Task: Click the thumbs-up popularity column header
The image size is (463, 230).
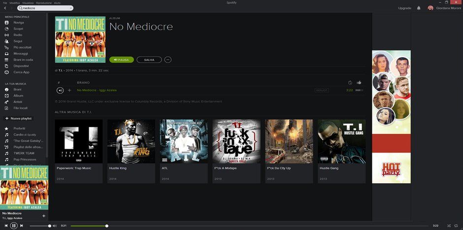Action: click(359, 82)
